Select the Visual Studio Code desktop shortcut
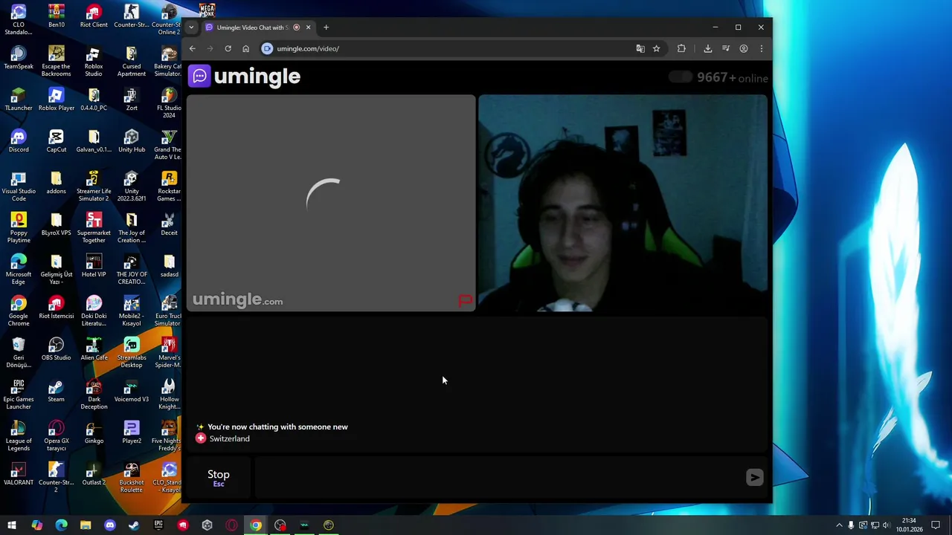The image size is (952, 535). (x=19, y=186)
